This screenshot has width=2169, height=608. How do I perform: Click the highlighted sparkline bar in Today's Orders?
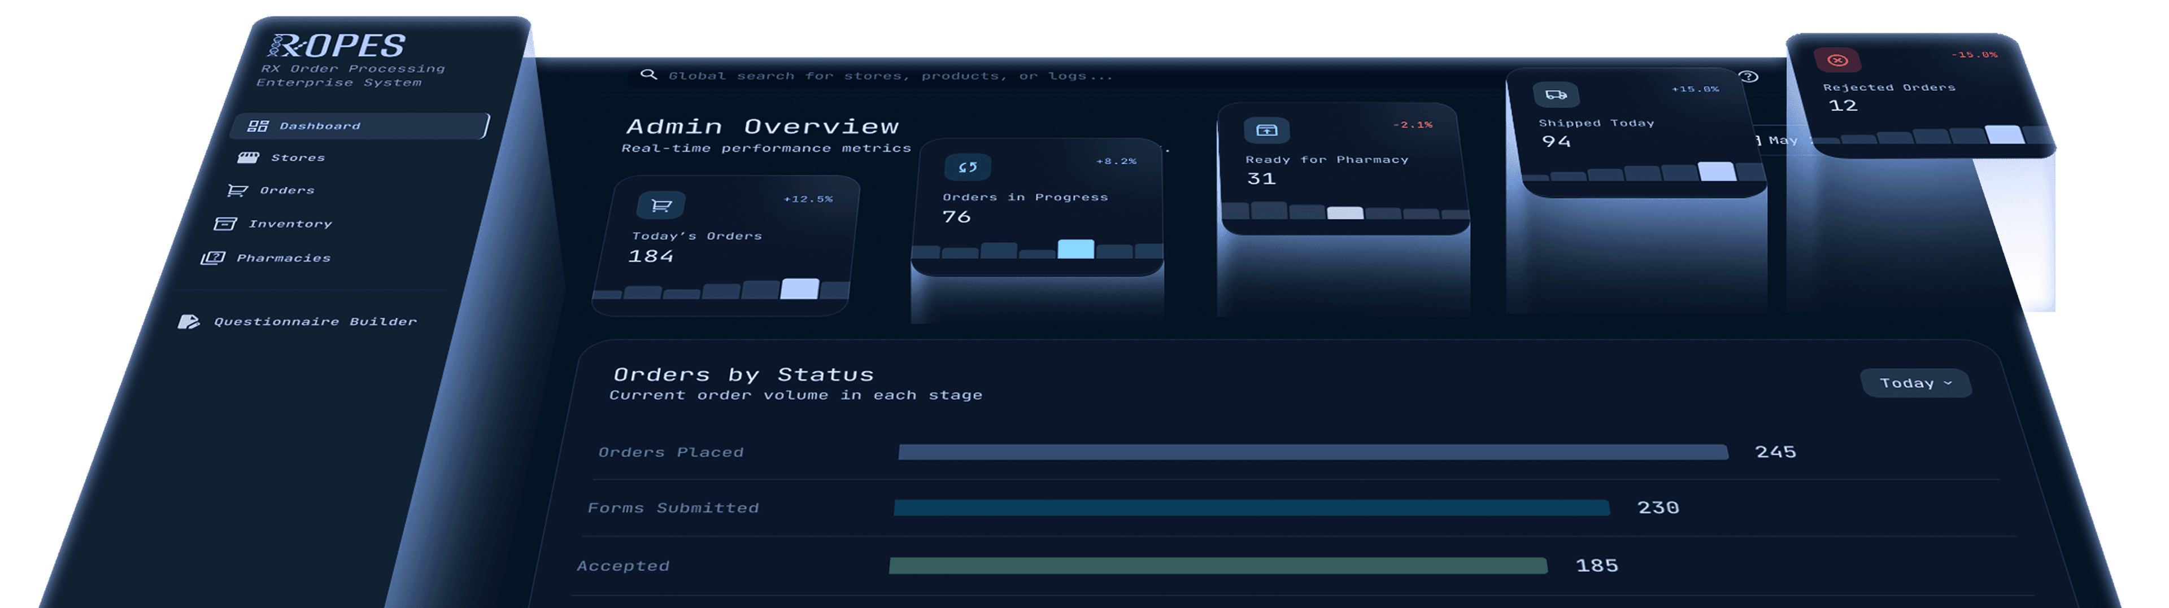[x=800, y=289]
